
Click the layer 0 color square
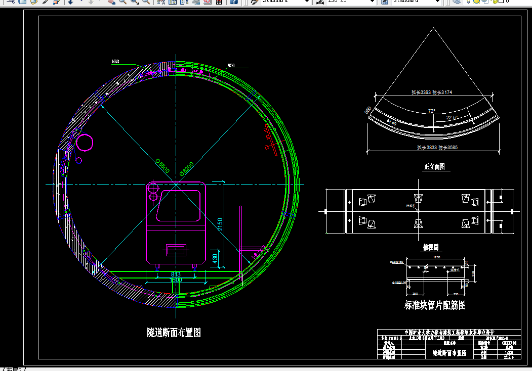click(501, 2)
